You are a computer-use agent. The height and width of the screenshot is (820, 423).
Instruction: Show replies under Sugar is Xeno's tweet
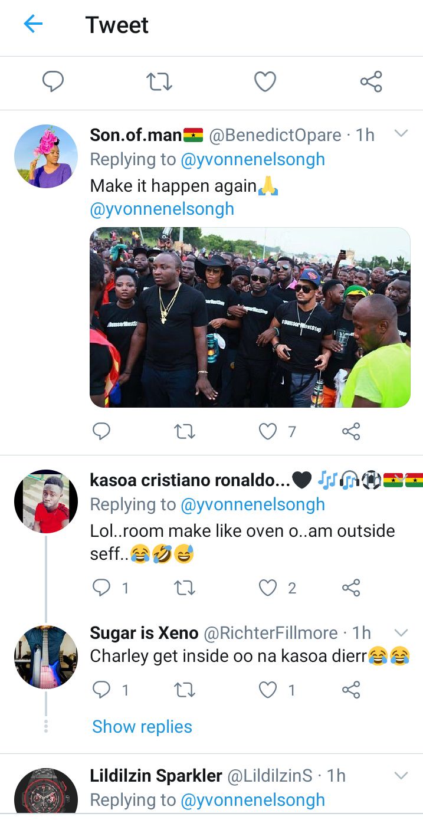(142, 726)
